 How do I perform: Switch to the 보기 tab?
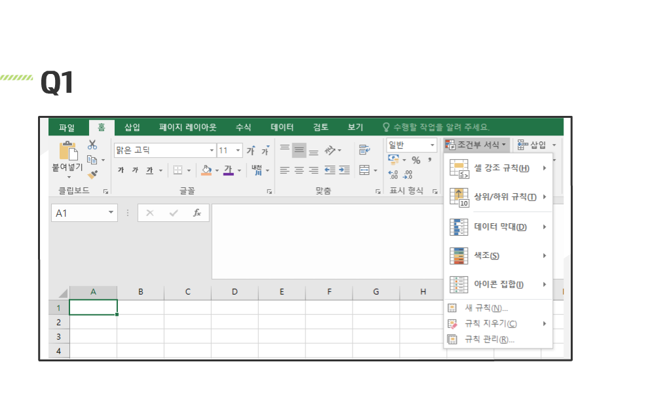point(355,128)
